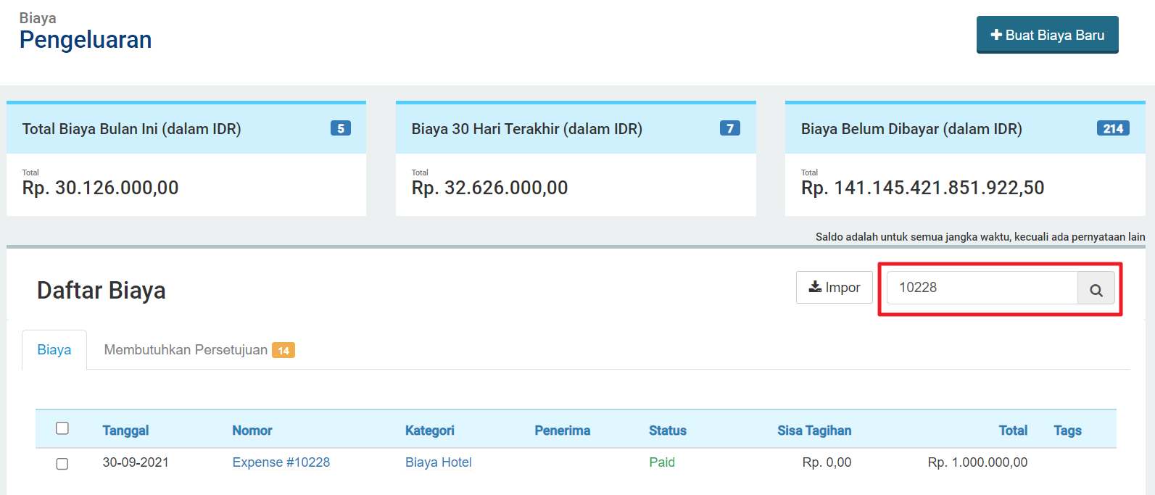Click the 214 unpaid expenses badge

tap(1112, 128)
